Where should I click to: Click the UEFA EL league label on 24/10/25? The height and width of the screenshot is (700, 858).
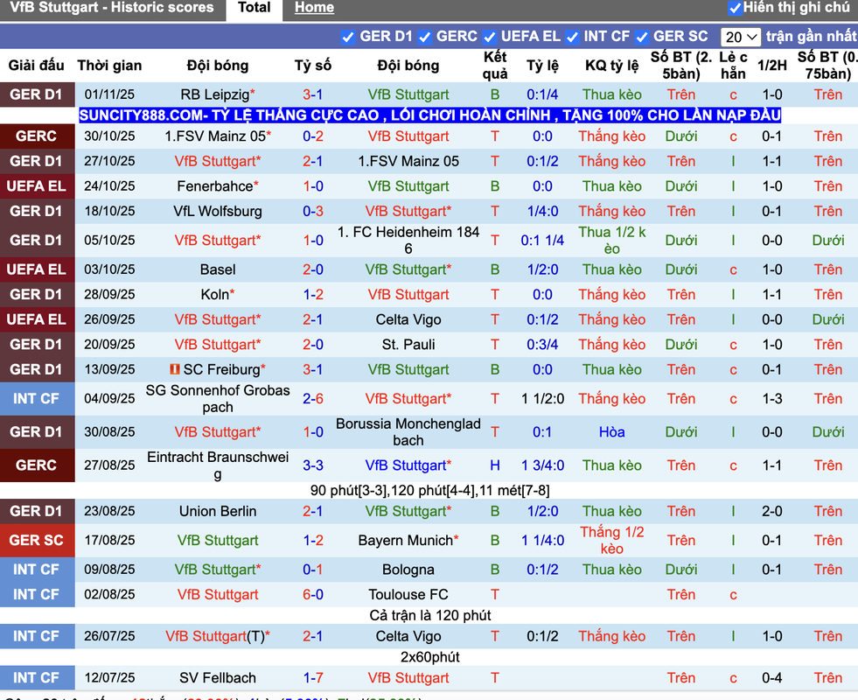coord(37,186)
